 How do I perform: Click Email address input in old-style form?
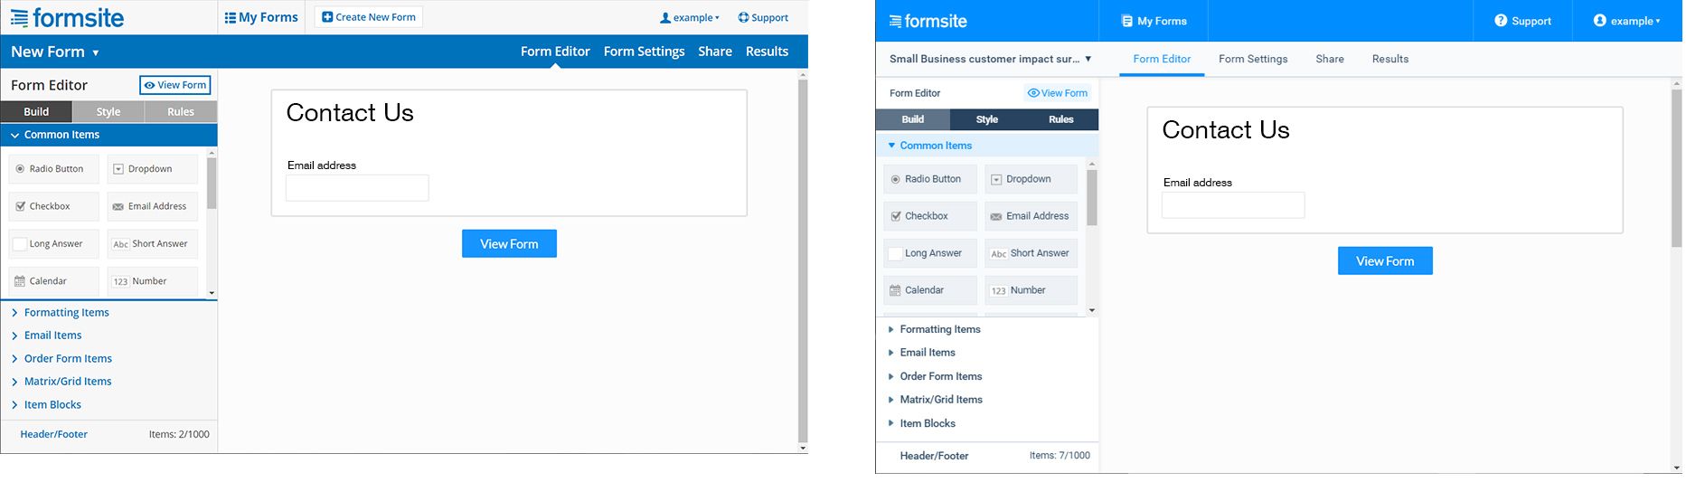click(357, 188)
